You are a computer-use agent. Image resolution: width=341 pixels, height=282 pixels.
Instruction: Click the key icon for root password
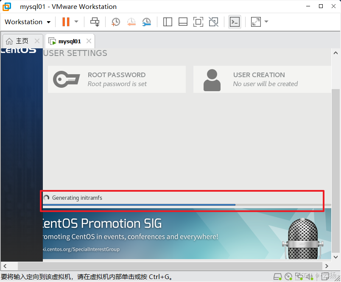[67, 79]
